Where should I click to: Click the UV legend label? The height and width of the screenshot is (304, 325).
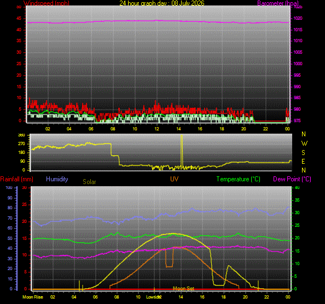(x=174, y=179)
